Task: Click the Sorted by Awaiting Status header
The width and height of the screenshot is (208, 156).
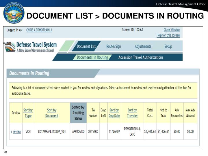Action: point(78,113)
